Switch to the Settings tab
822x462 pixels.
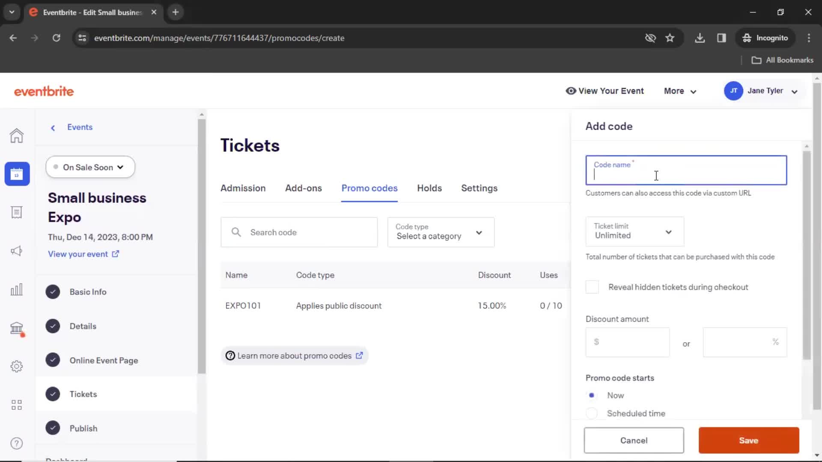pyautogui.click(x=479, y=188)
